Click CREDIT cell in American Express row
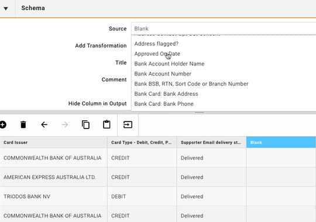 coord(142,177)
